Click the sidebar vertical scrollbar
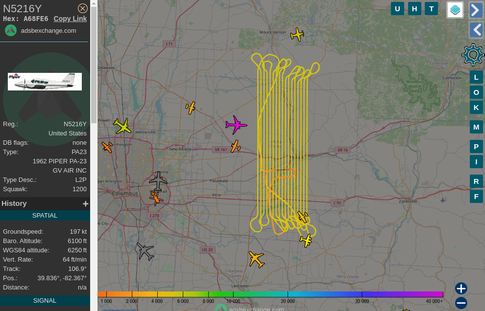Viewport: 485px width, 311px height. pos(94,65)
